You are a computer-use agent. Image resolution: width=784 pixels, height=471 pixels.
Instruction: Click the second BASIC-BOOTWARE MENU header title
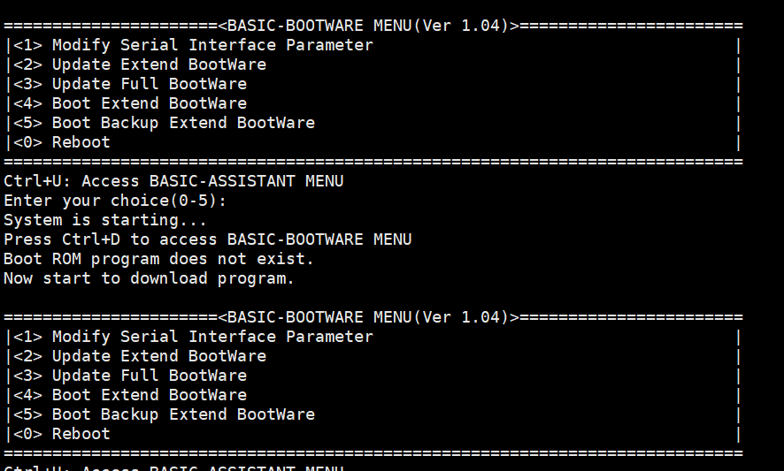point(368,317)
